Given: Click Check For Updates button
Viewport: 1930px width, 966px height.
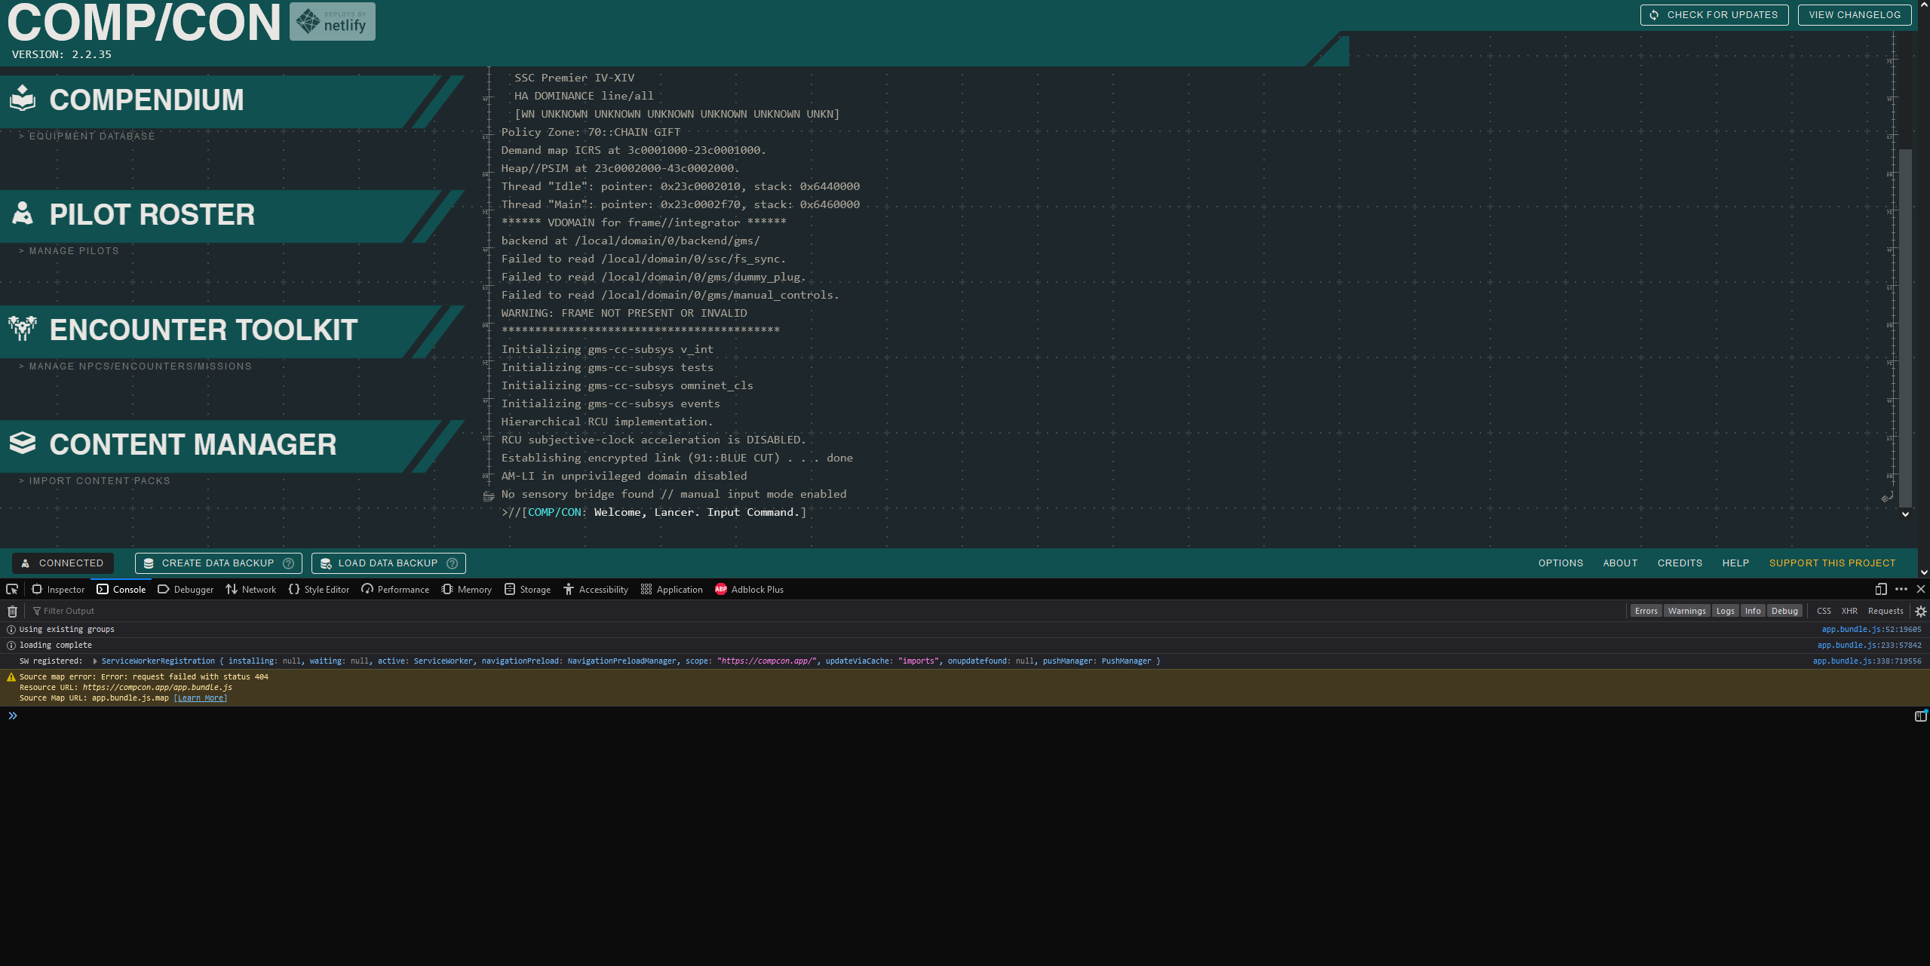Looking at the screenshot, I should pos(1714,15).
